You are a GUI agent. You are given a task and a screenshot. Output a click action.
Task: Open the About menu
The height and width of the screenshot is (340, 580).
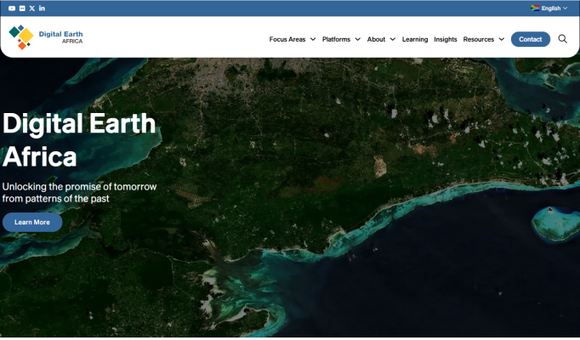(x=376, y=39)
